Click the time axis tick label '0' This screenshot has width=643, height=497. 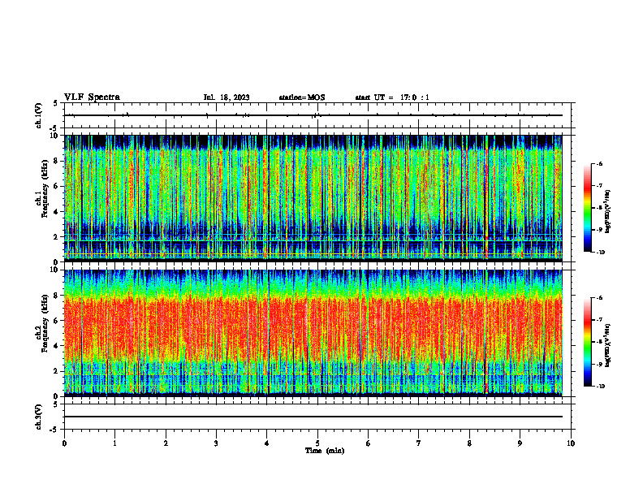pos(64,443)
